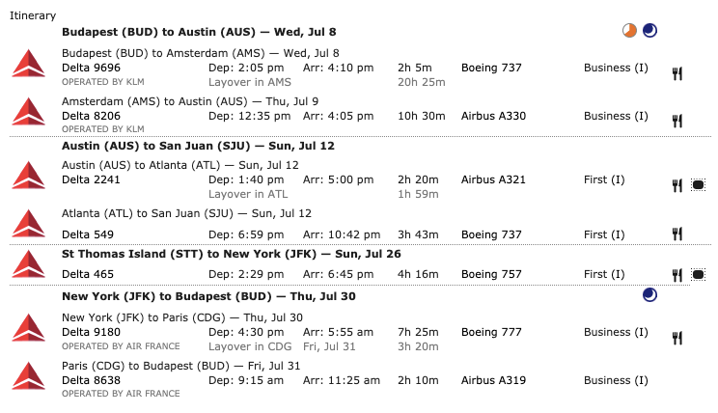The image size is (718, 413).
Task: Click Delta logo beside Delta 9696
Action: pyautogui.click(x=28, y=63)
